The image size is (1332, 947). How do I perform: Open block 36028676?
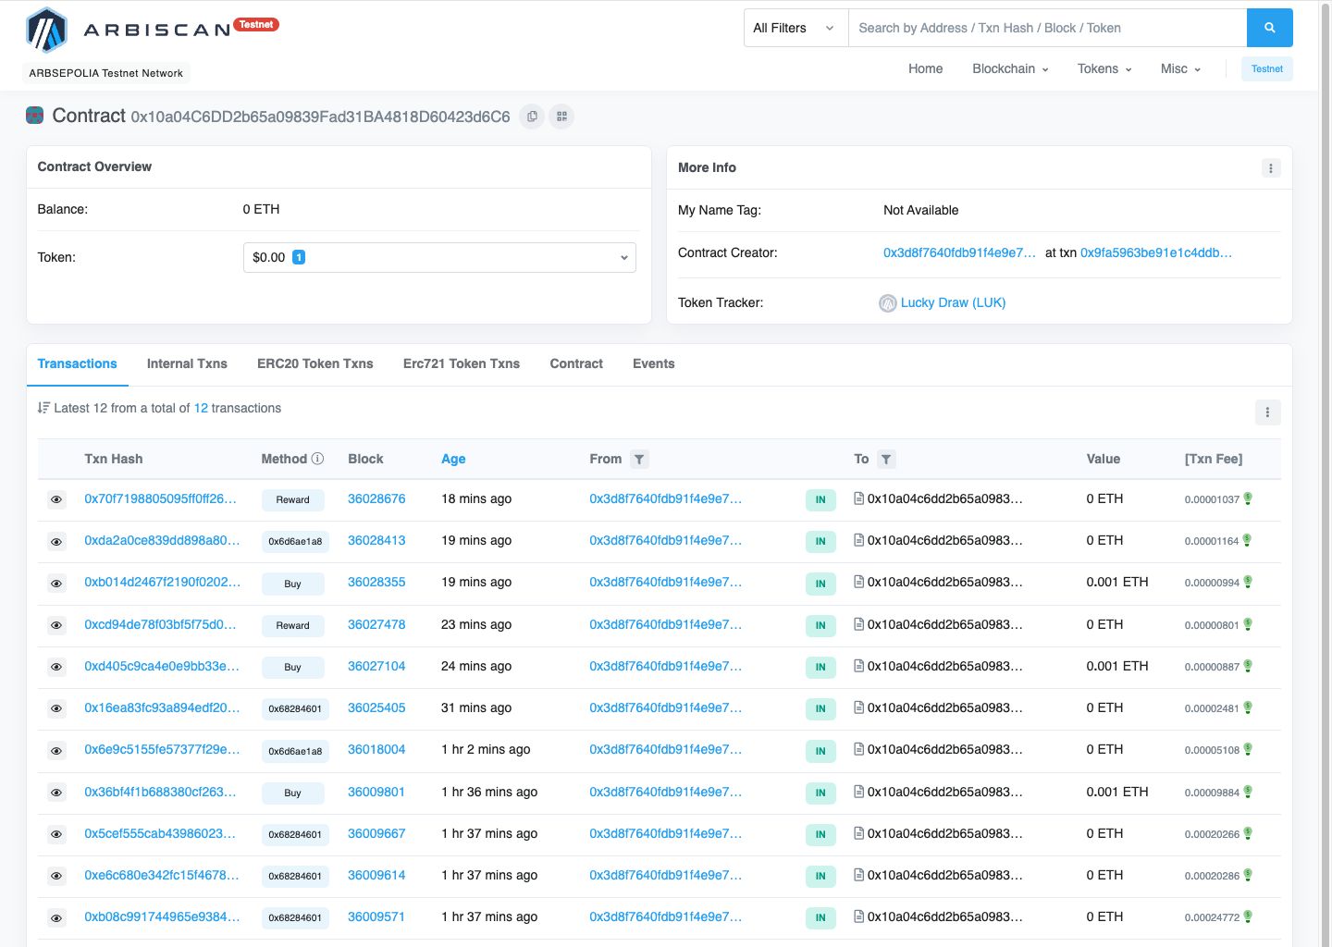click(x=376, y=498)
